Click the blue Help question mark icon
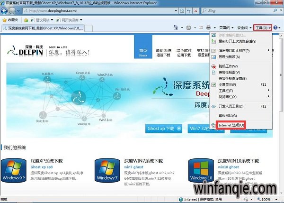The width and height of the screenshot is (284, 203). pyautogui.click(x=275, y=28)
